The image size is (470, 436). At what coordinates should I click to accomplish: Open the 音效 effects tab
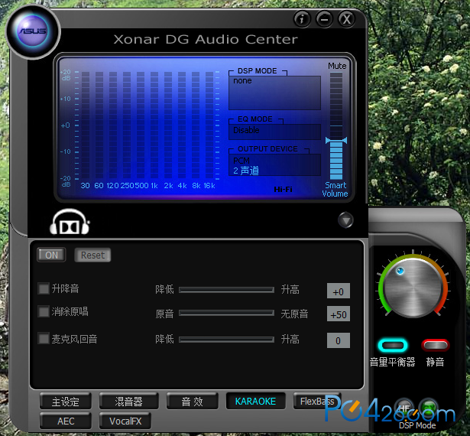point(192,401)
